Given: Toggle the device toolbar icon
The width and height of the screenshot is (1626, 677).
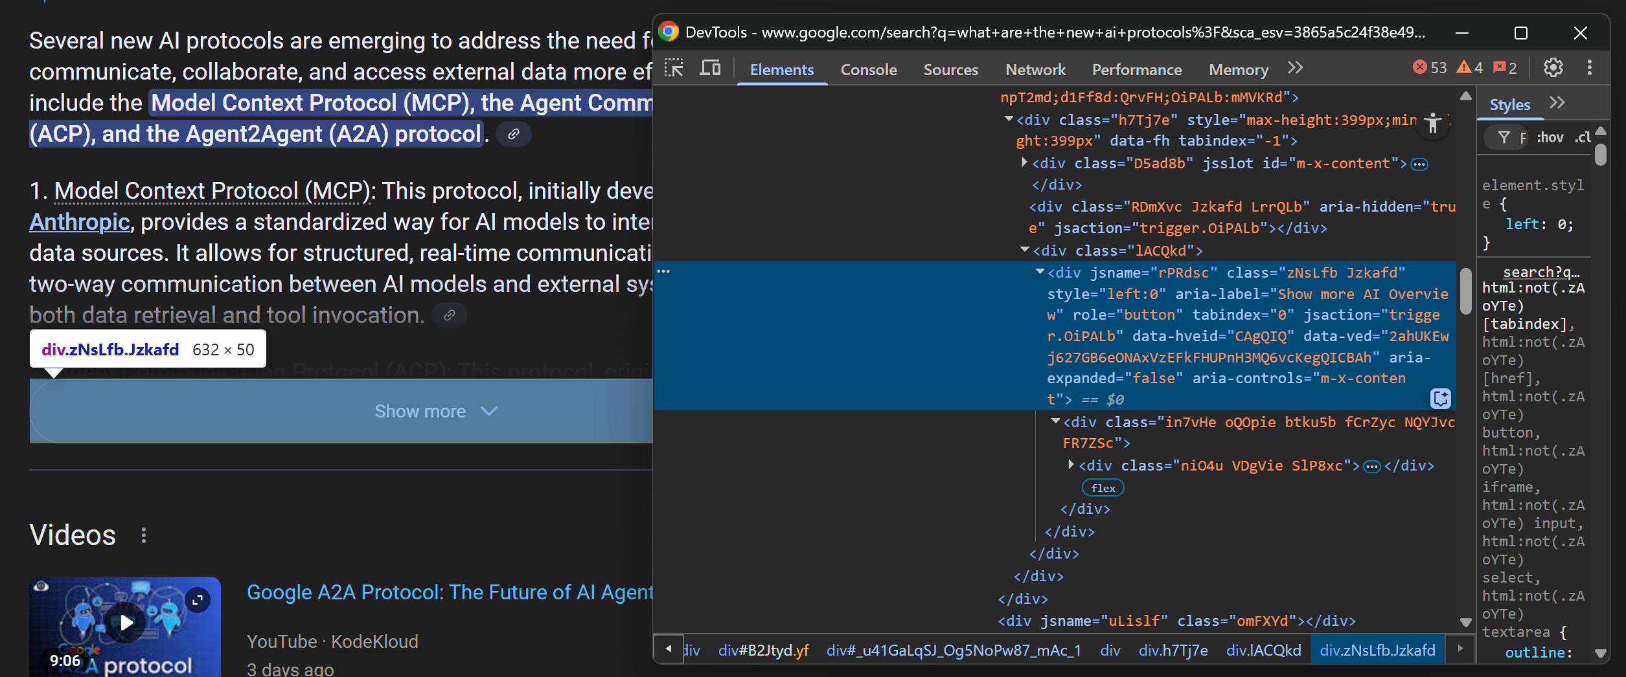Looking at the screenshot, I should point(710,68).
